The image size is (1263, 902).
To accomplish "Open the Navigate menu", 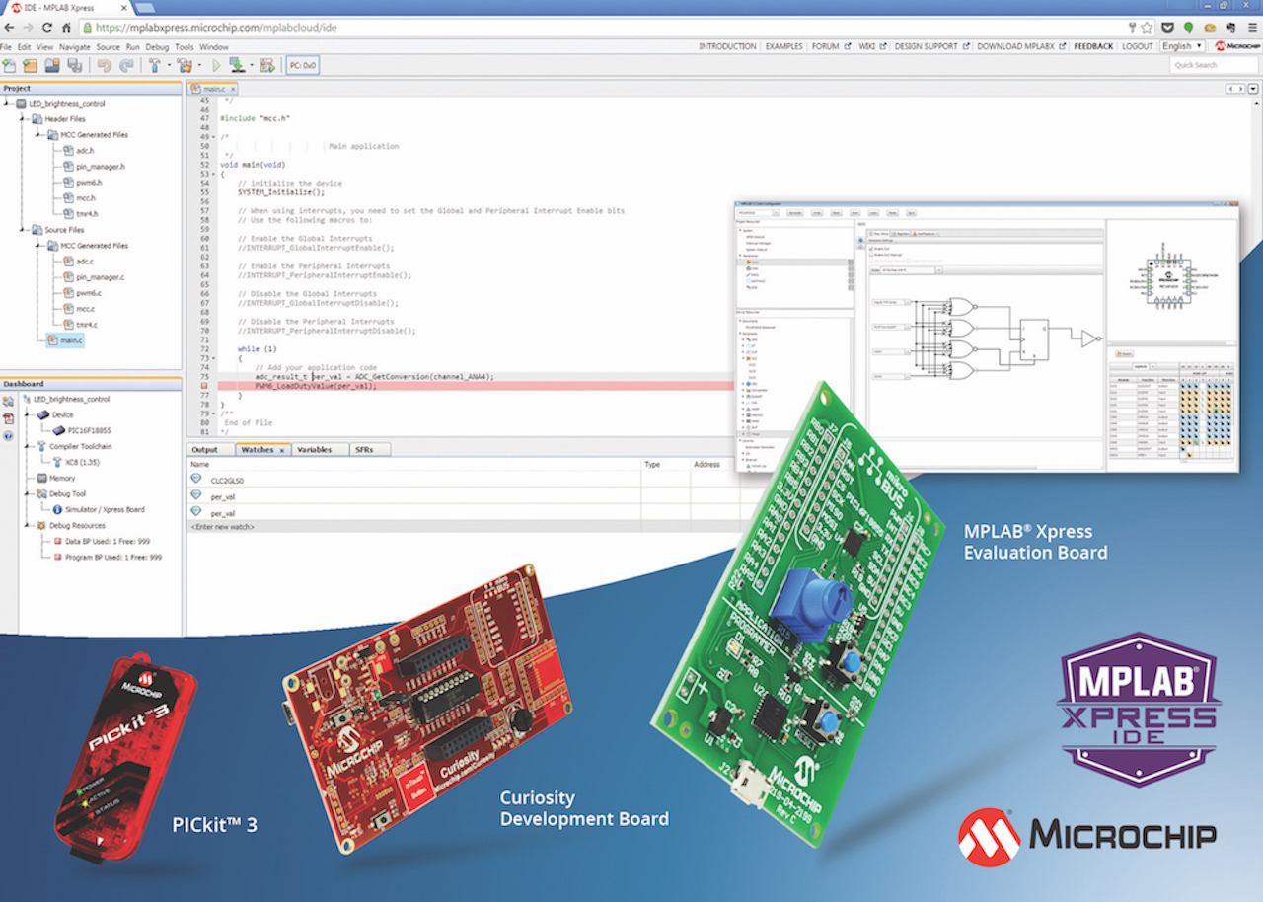I will pos(74,47).
